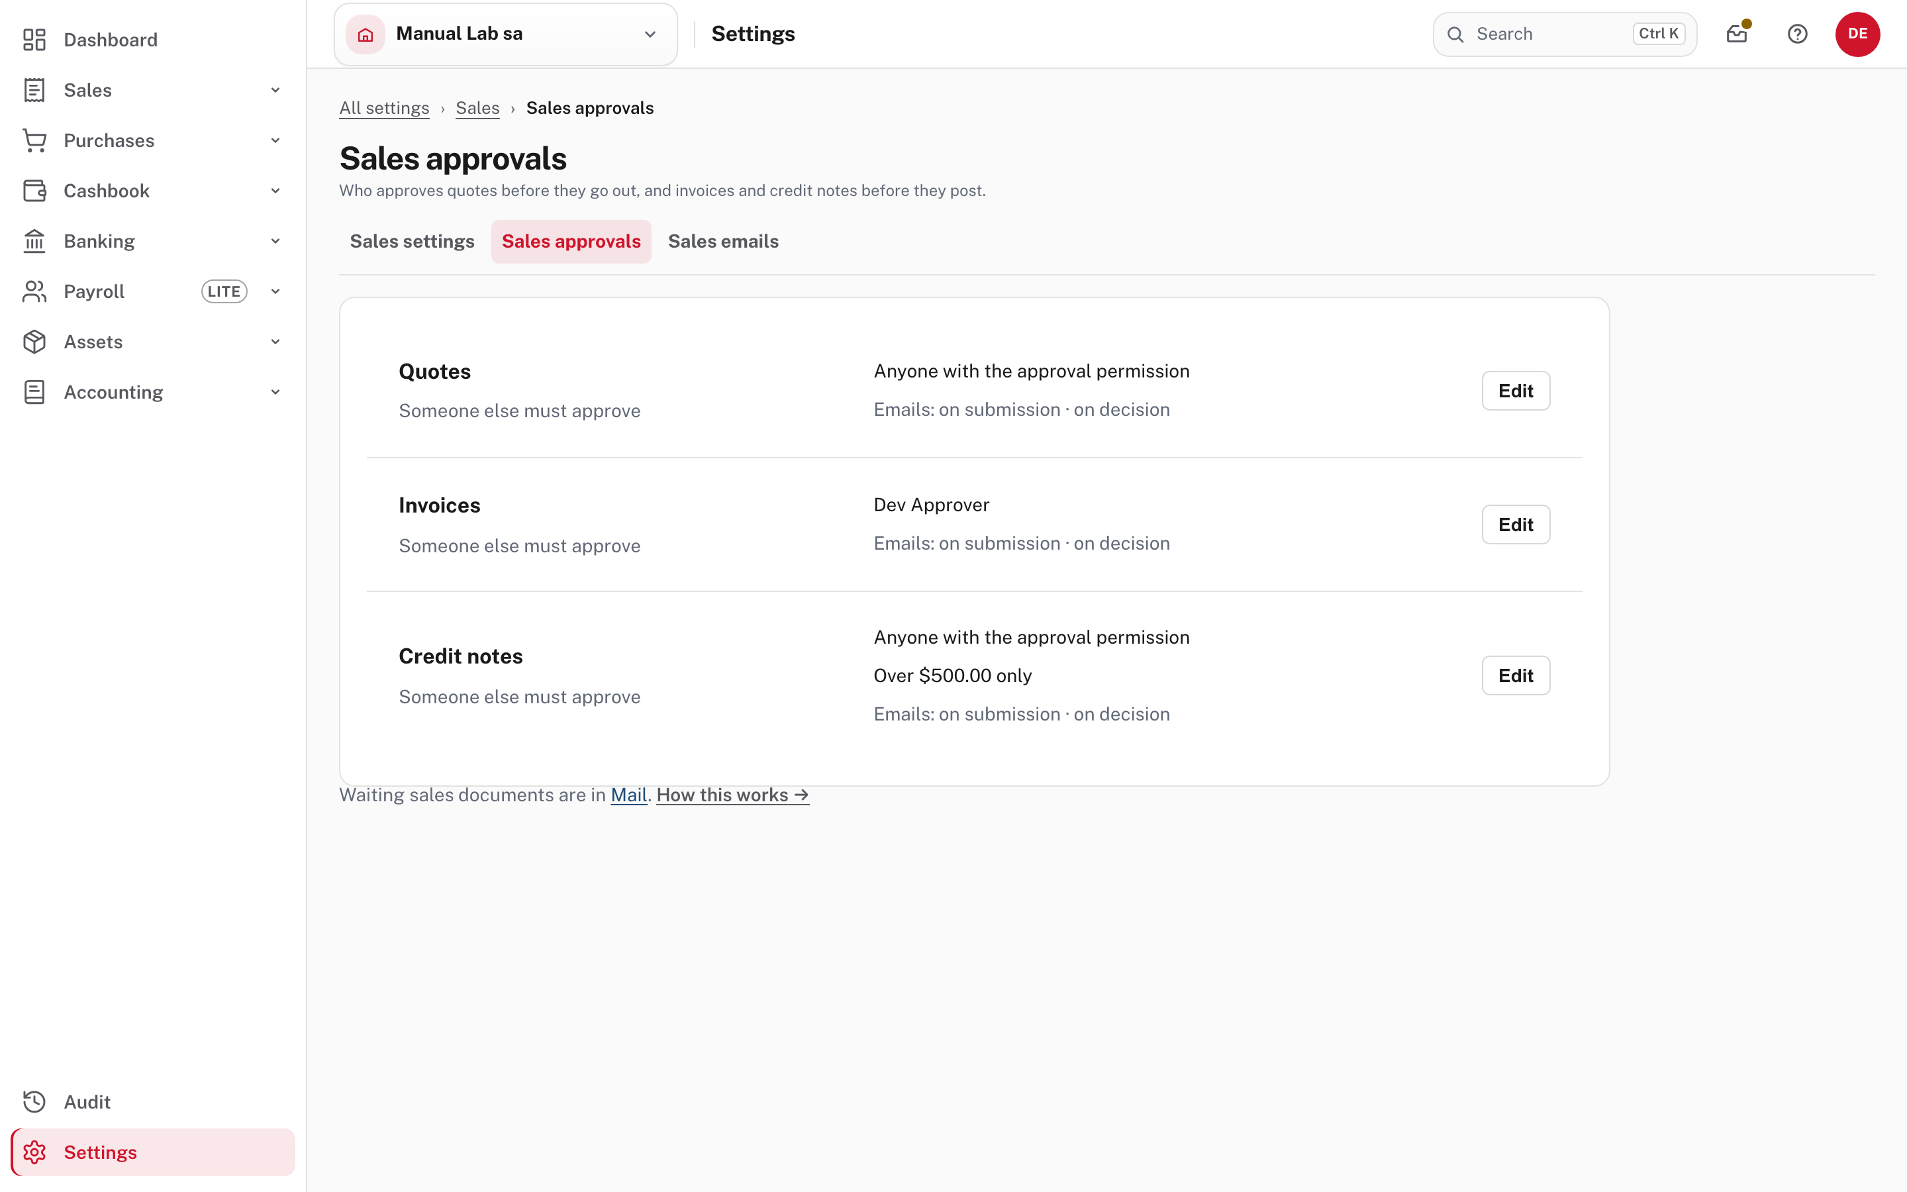Viewport: 1907px width, 1192px height.
Task: Expand the Assets menu chevron
Action: (275, 342)
